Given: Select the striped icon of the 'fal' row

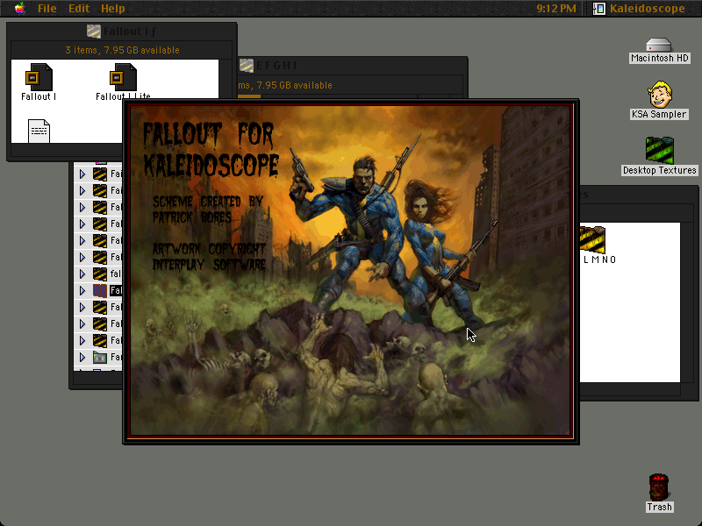Looking at the screenshot, I should [x=100, y=274].
